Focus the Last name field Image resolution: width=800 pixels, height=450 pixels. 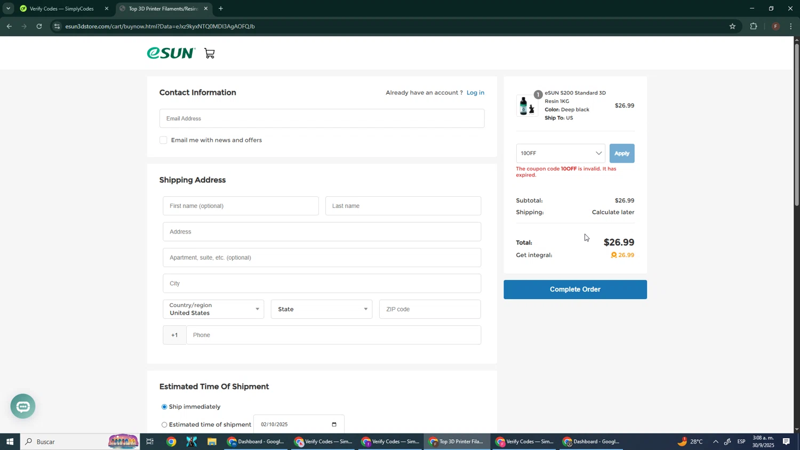click(403, 206)
